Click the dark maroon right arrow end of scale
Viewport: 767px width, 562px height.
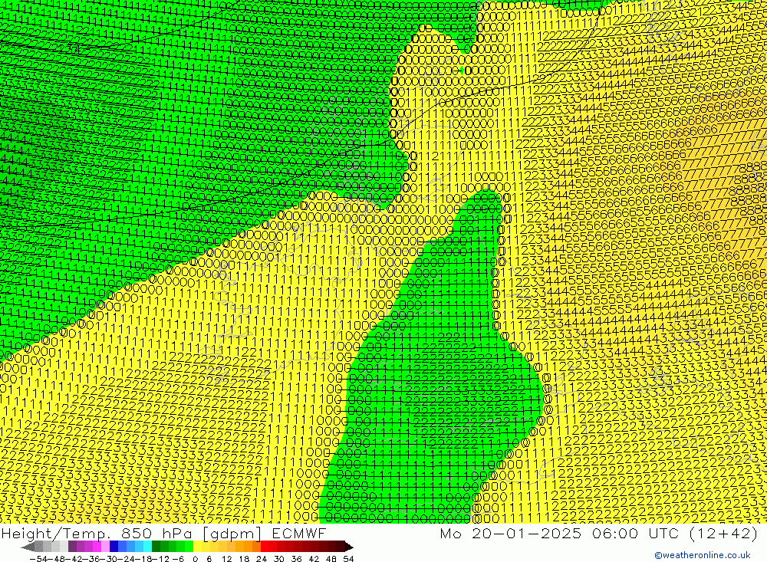349,547
